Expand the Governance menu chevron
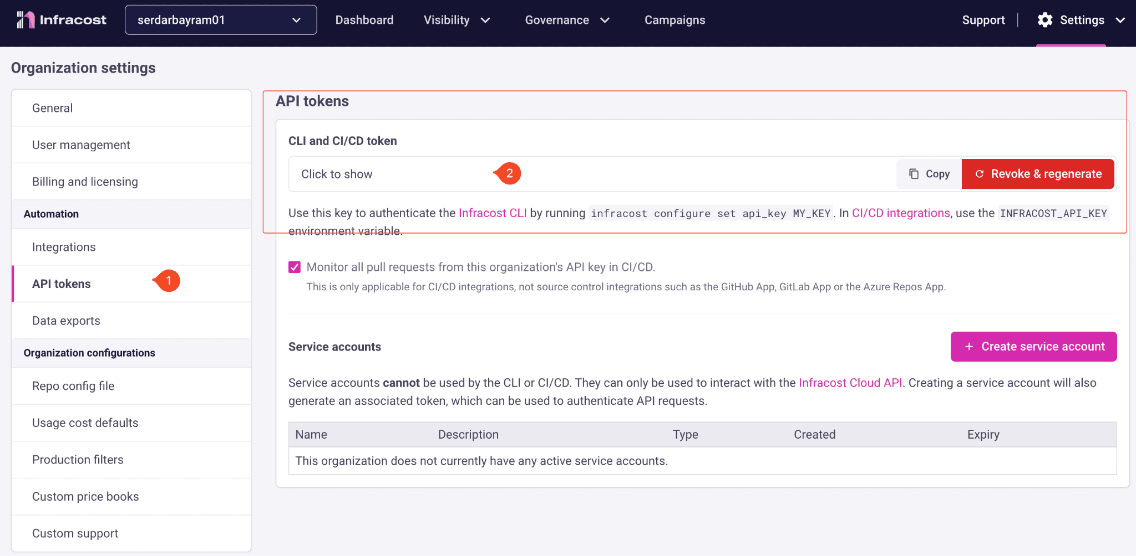Image resolution: width=1136 pixels, height=556 pixels. pyautogui.click(x=605, y=20)
